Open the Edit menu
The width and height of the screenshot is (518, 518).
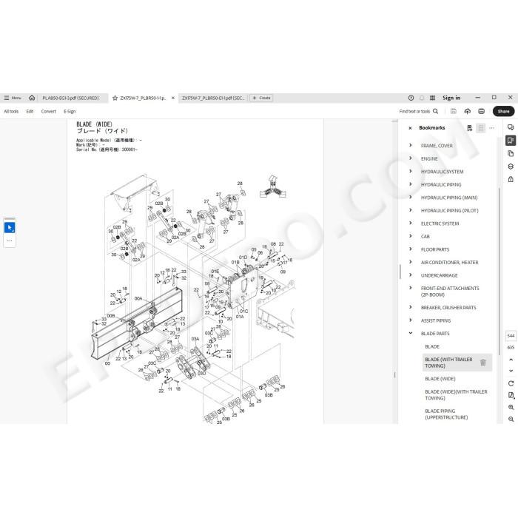pyautogui.click(x=30, y=111)
